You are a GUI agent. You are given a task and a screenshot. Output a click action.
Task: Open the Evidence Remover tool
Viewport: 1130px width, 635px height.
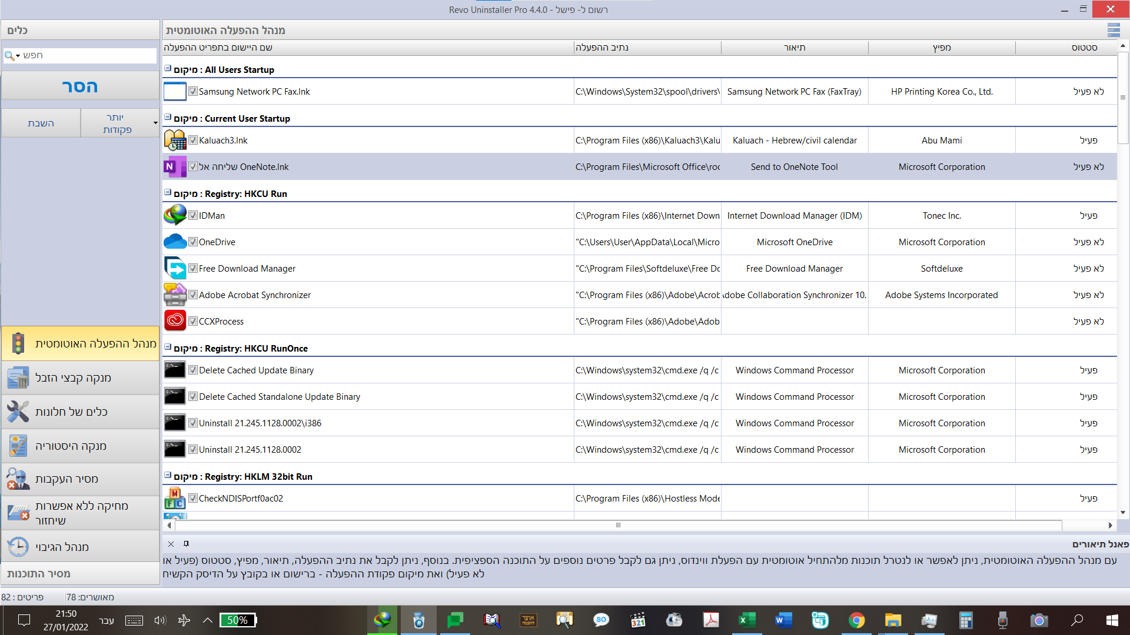click(81, 479)
